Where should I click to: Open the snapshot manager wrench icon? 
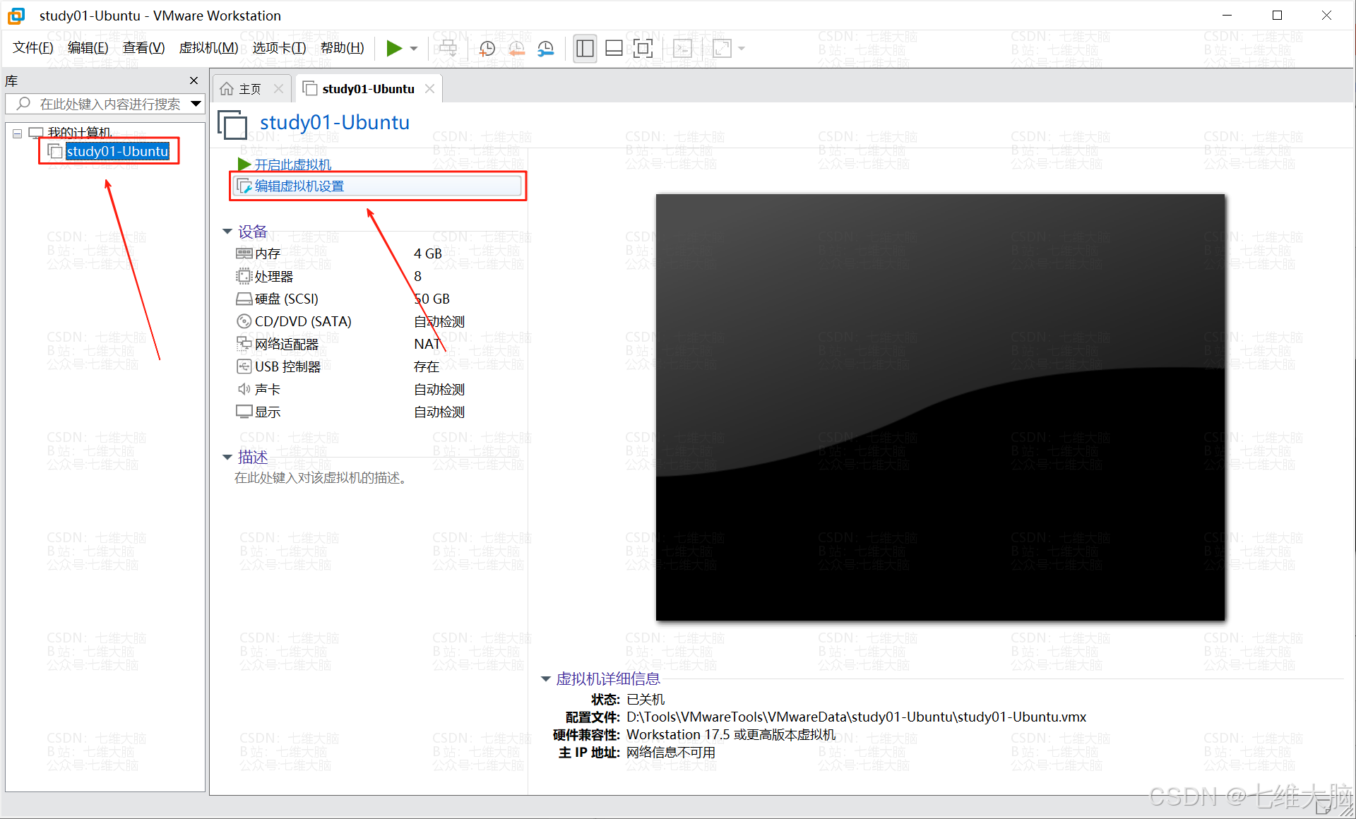(545, 48)
